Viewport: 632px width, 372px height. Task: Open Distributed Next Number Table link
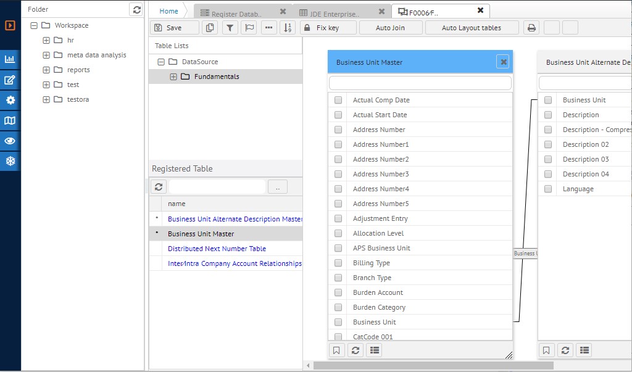tap(217, 249)
